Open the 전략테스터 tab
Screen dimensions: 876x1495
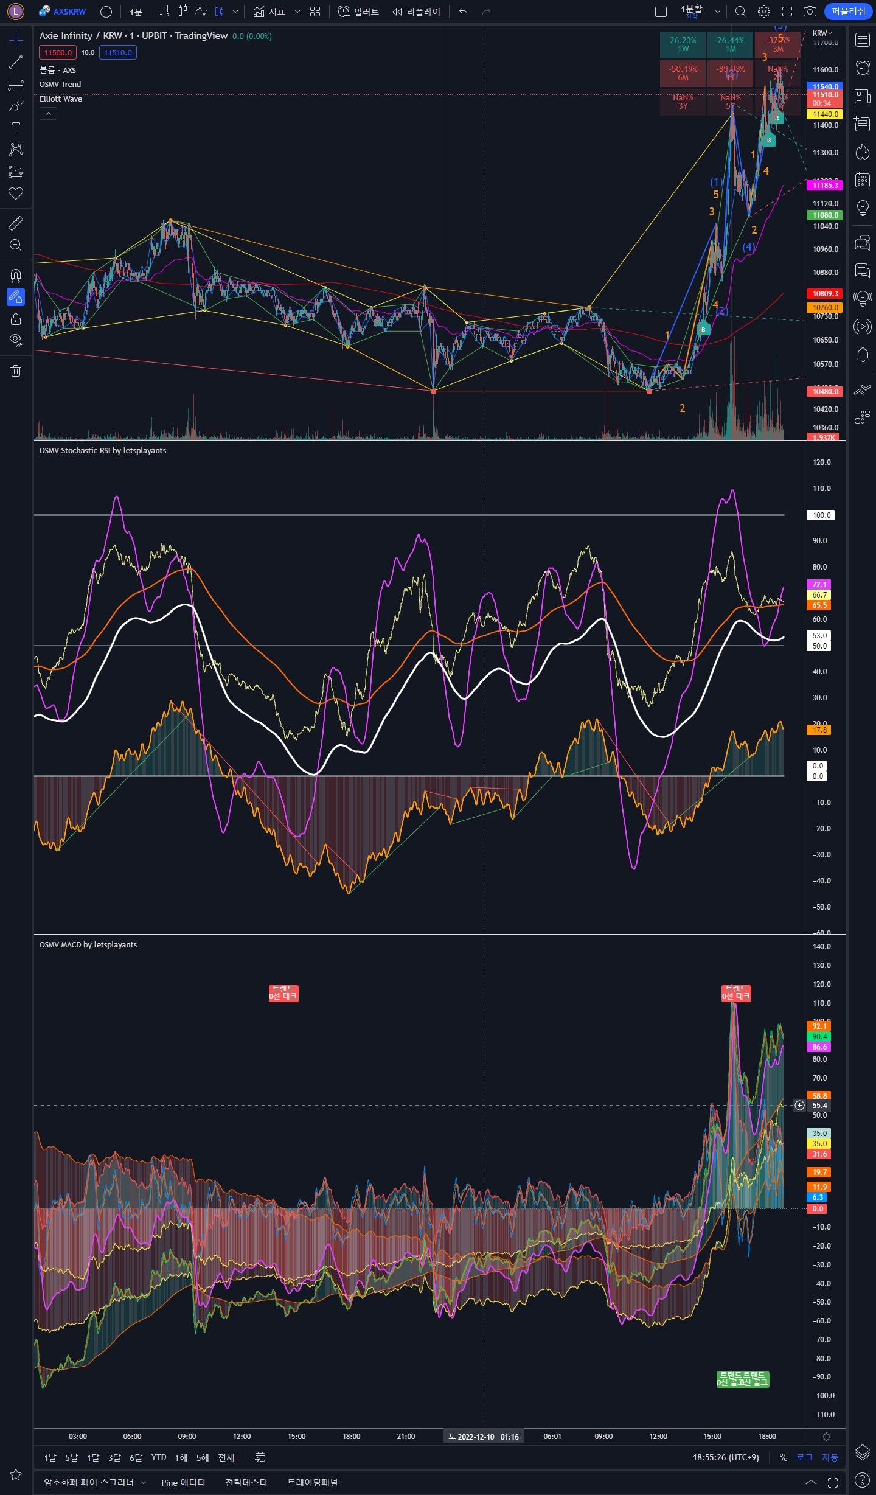tap(246, 1483)
